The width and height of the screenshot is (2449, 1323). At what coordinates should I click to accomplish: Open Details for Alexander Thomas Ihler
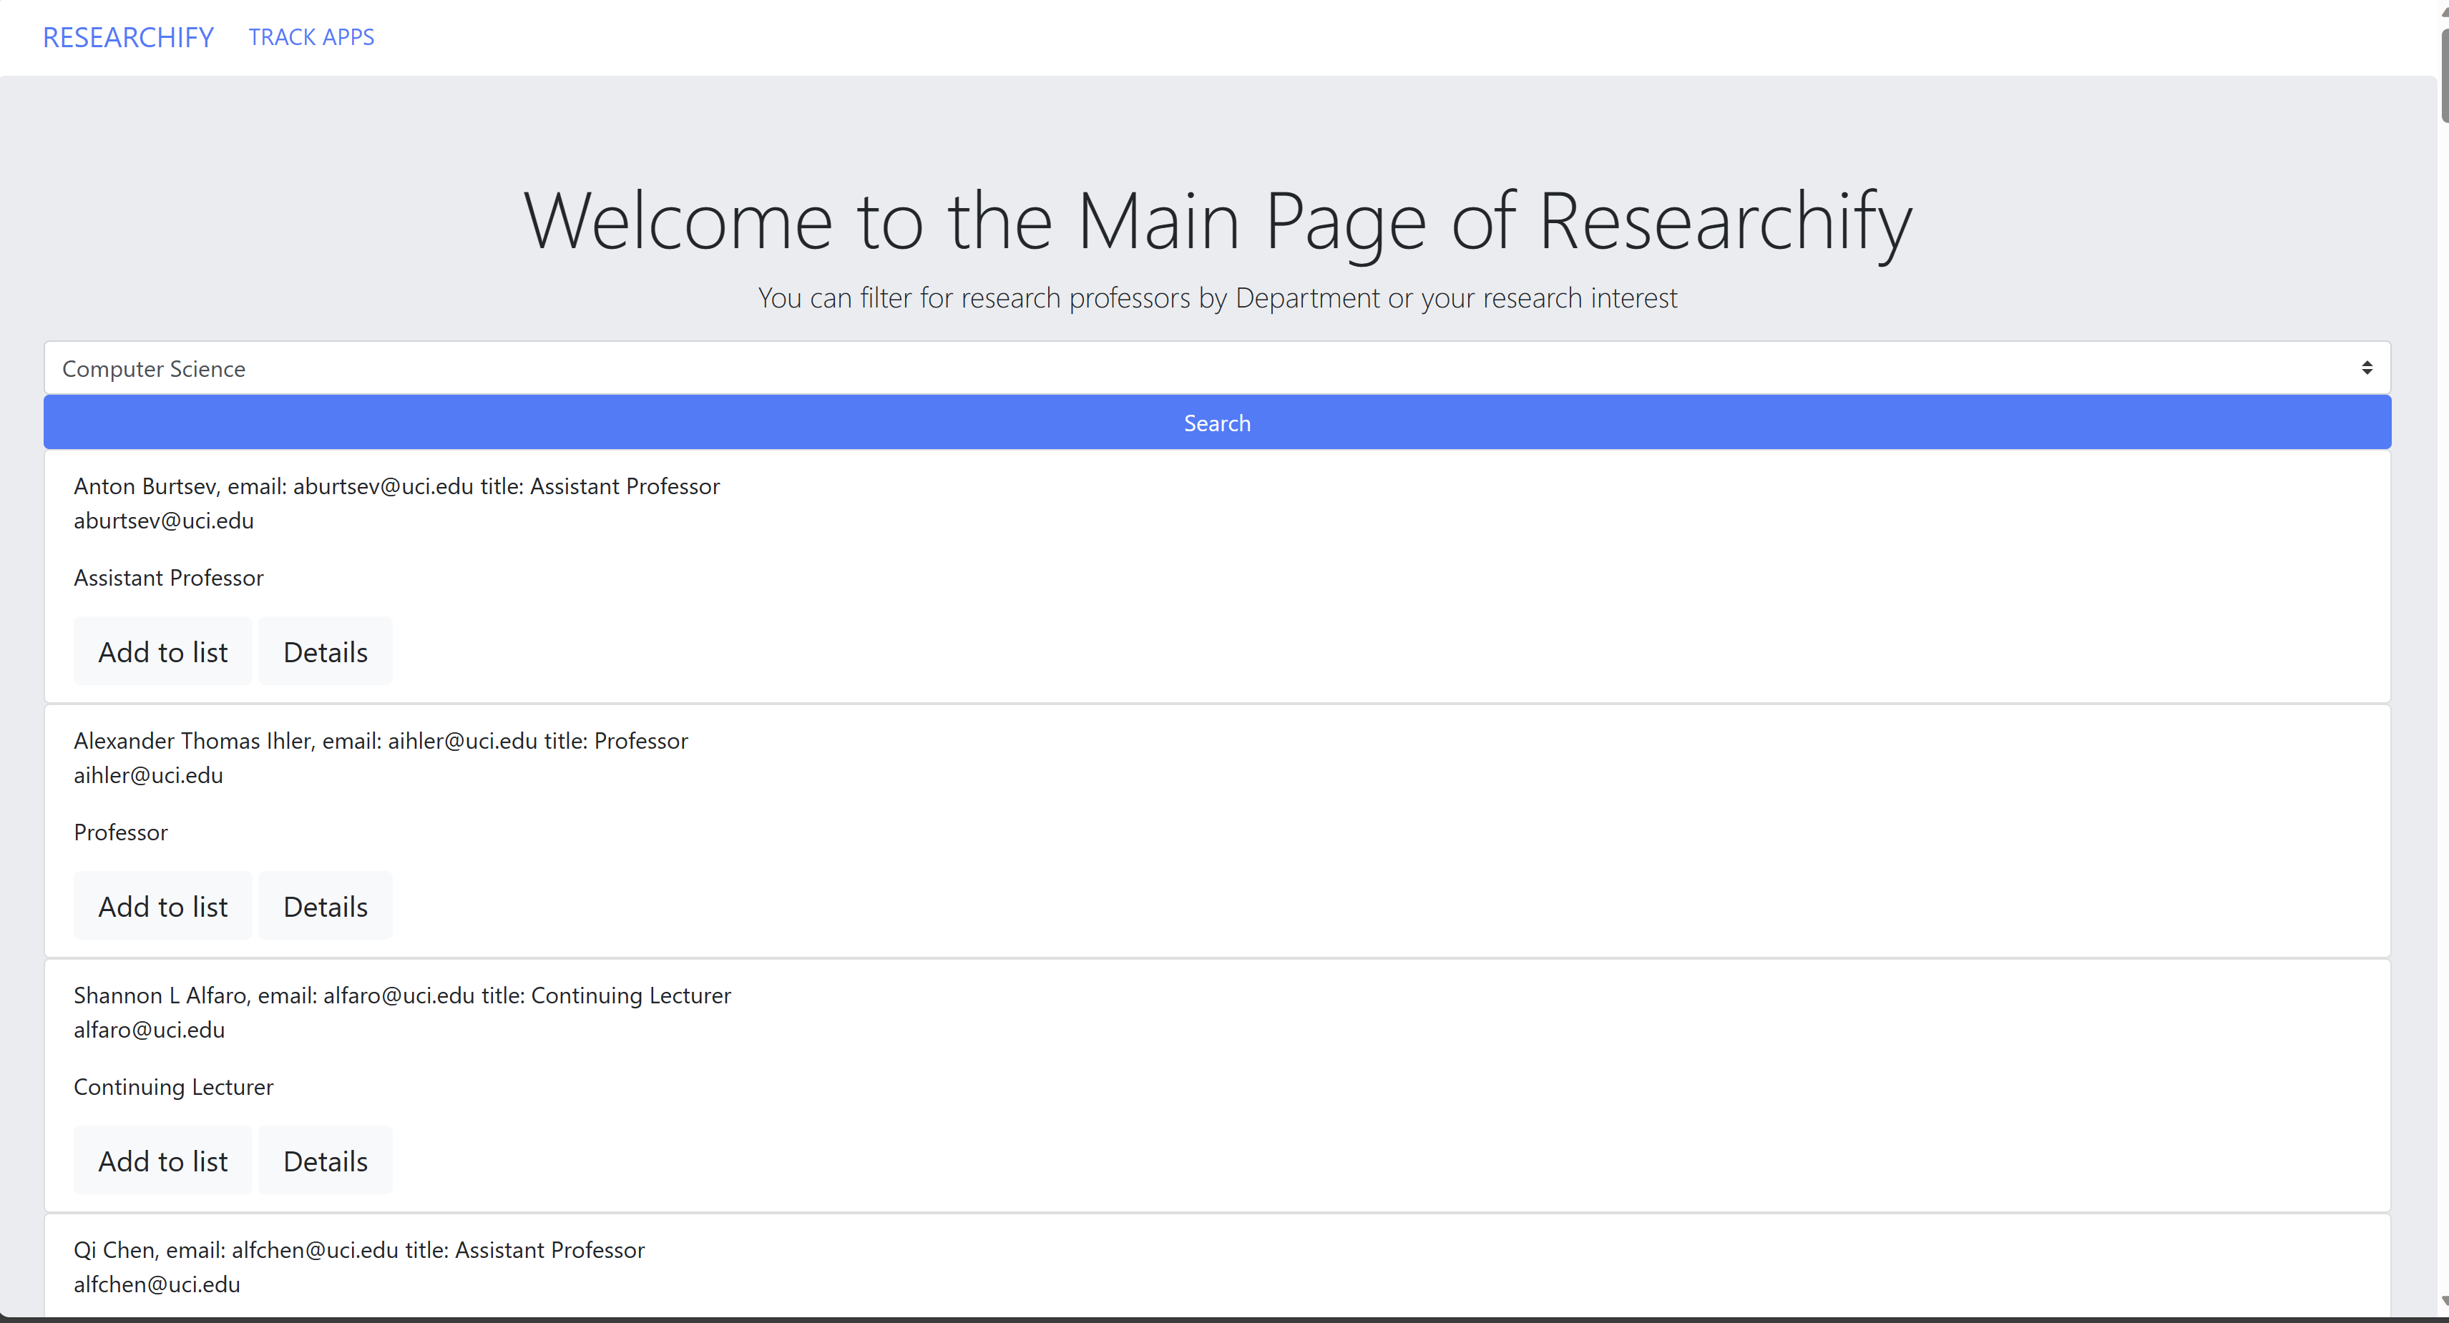pos(325,907)
